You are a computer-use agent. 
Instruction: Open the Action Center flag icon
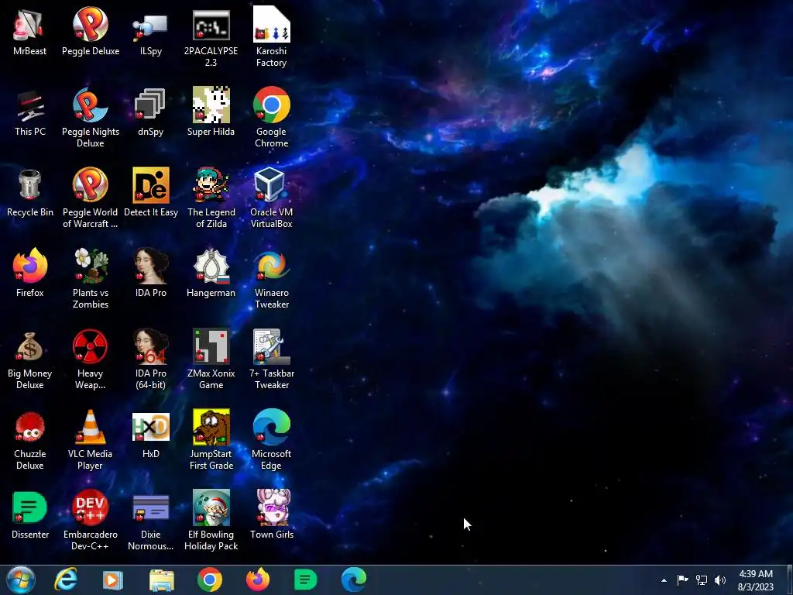pos(682,580)
